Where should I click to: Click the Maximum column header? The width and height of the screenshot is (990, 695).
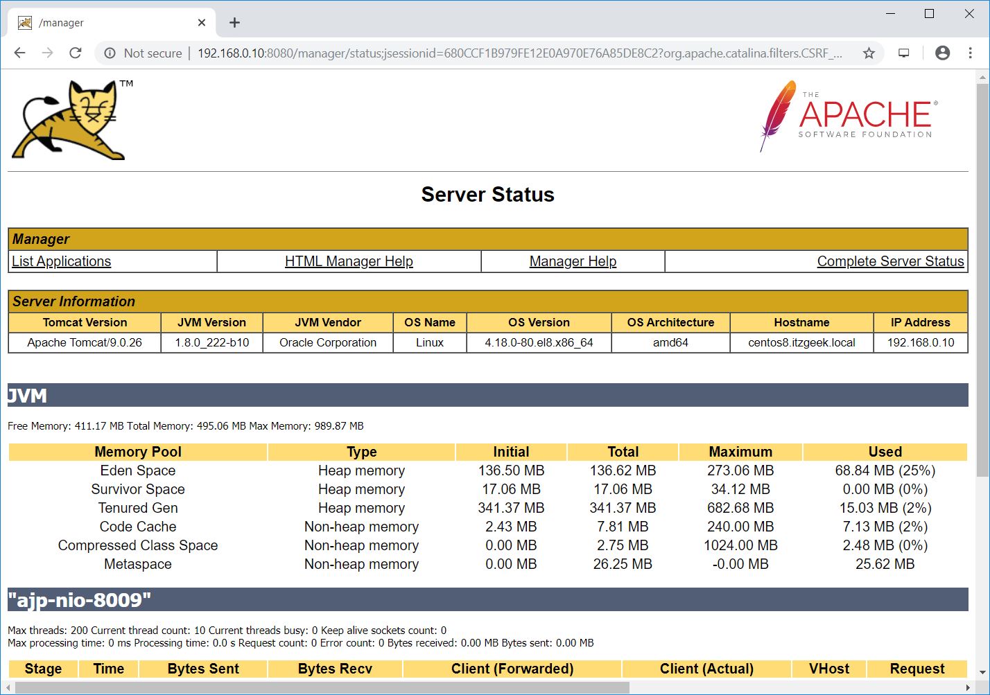[x=740, y=452]
